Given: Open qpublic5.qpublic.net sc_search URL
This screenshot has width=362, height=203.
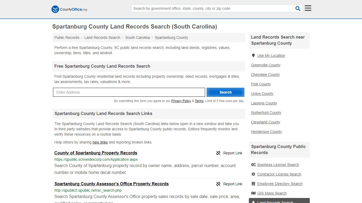Looking at the screenshot, I should (x=88, y=190).
